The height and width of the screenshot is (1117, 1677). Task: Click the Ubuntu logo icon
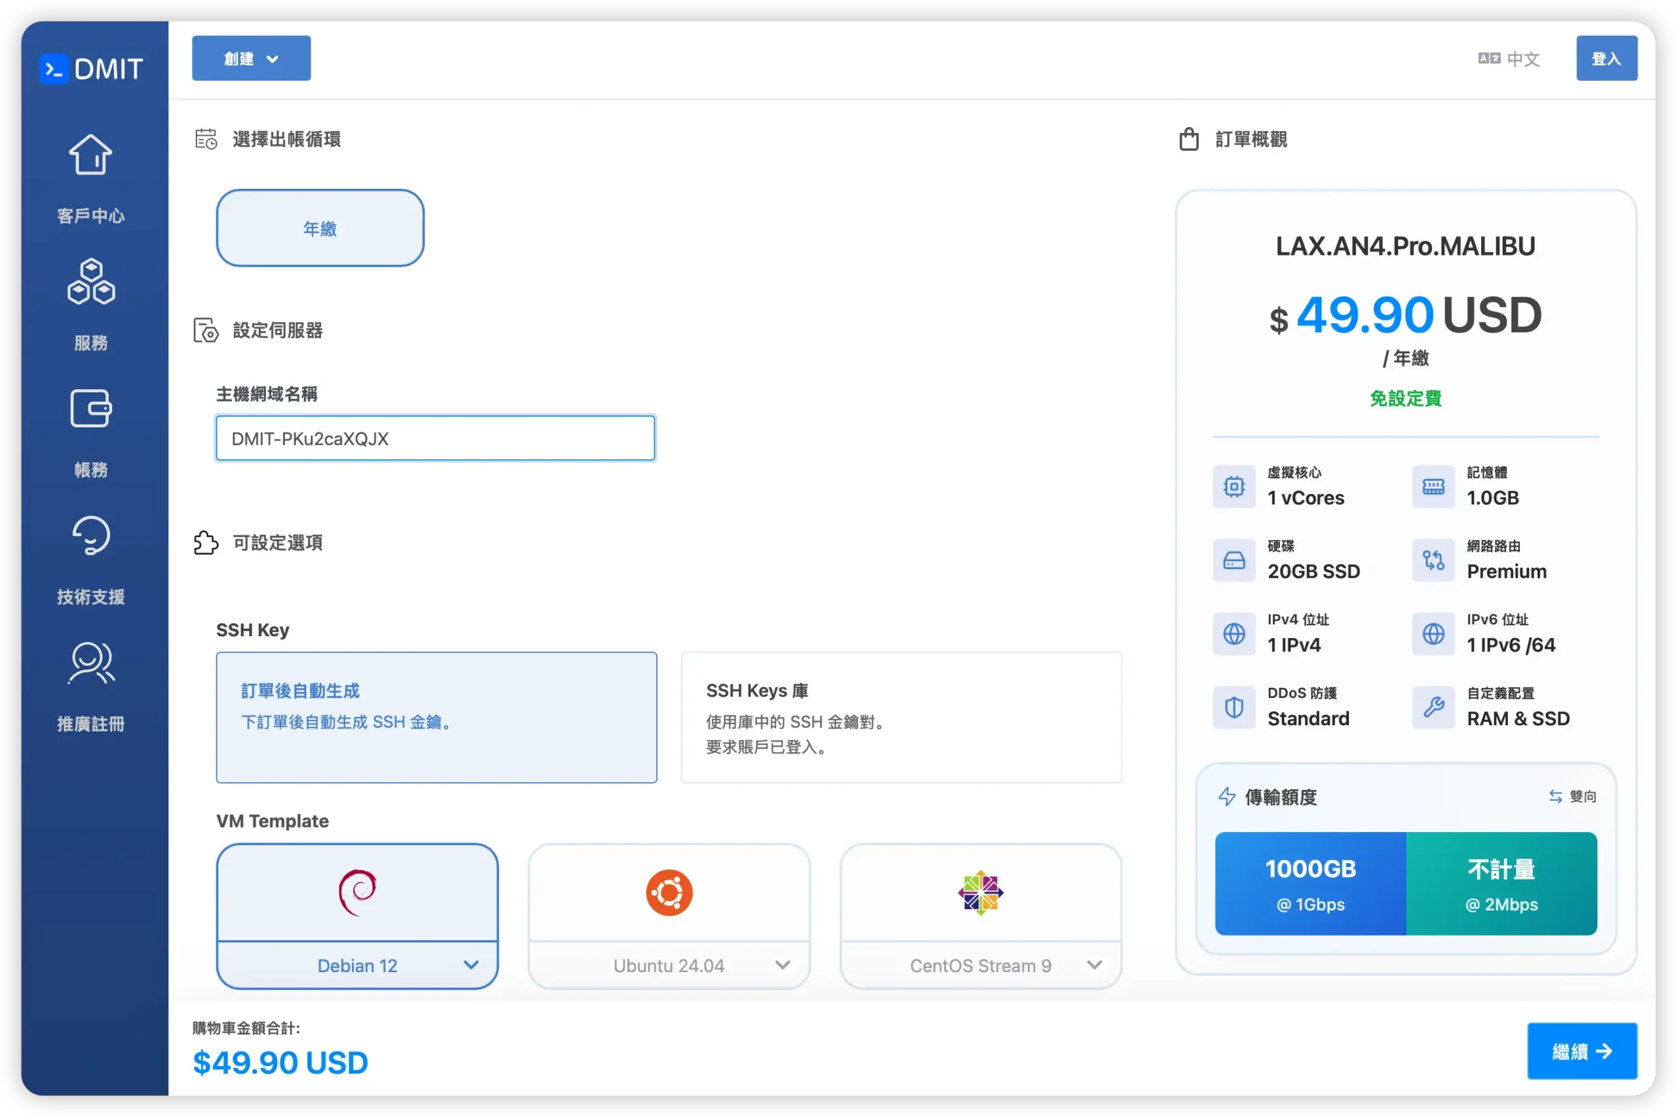point(669,892)
